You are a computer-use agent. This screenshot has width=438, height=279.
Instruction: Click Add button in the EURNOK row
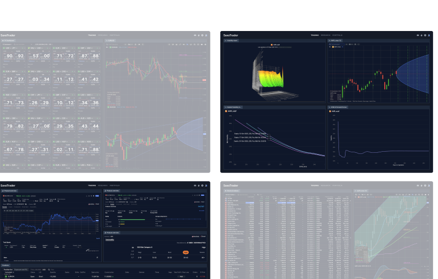click(x=181, y=276)
